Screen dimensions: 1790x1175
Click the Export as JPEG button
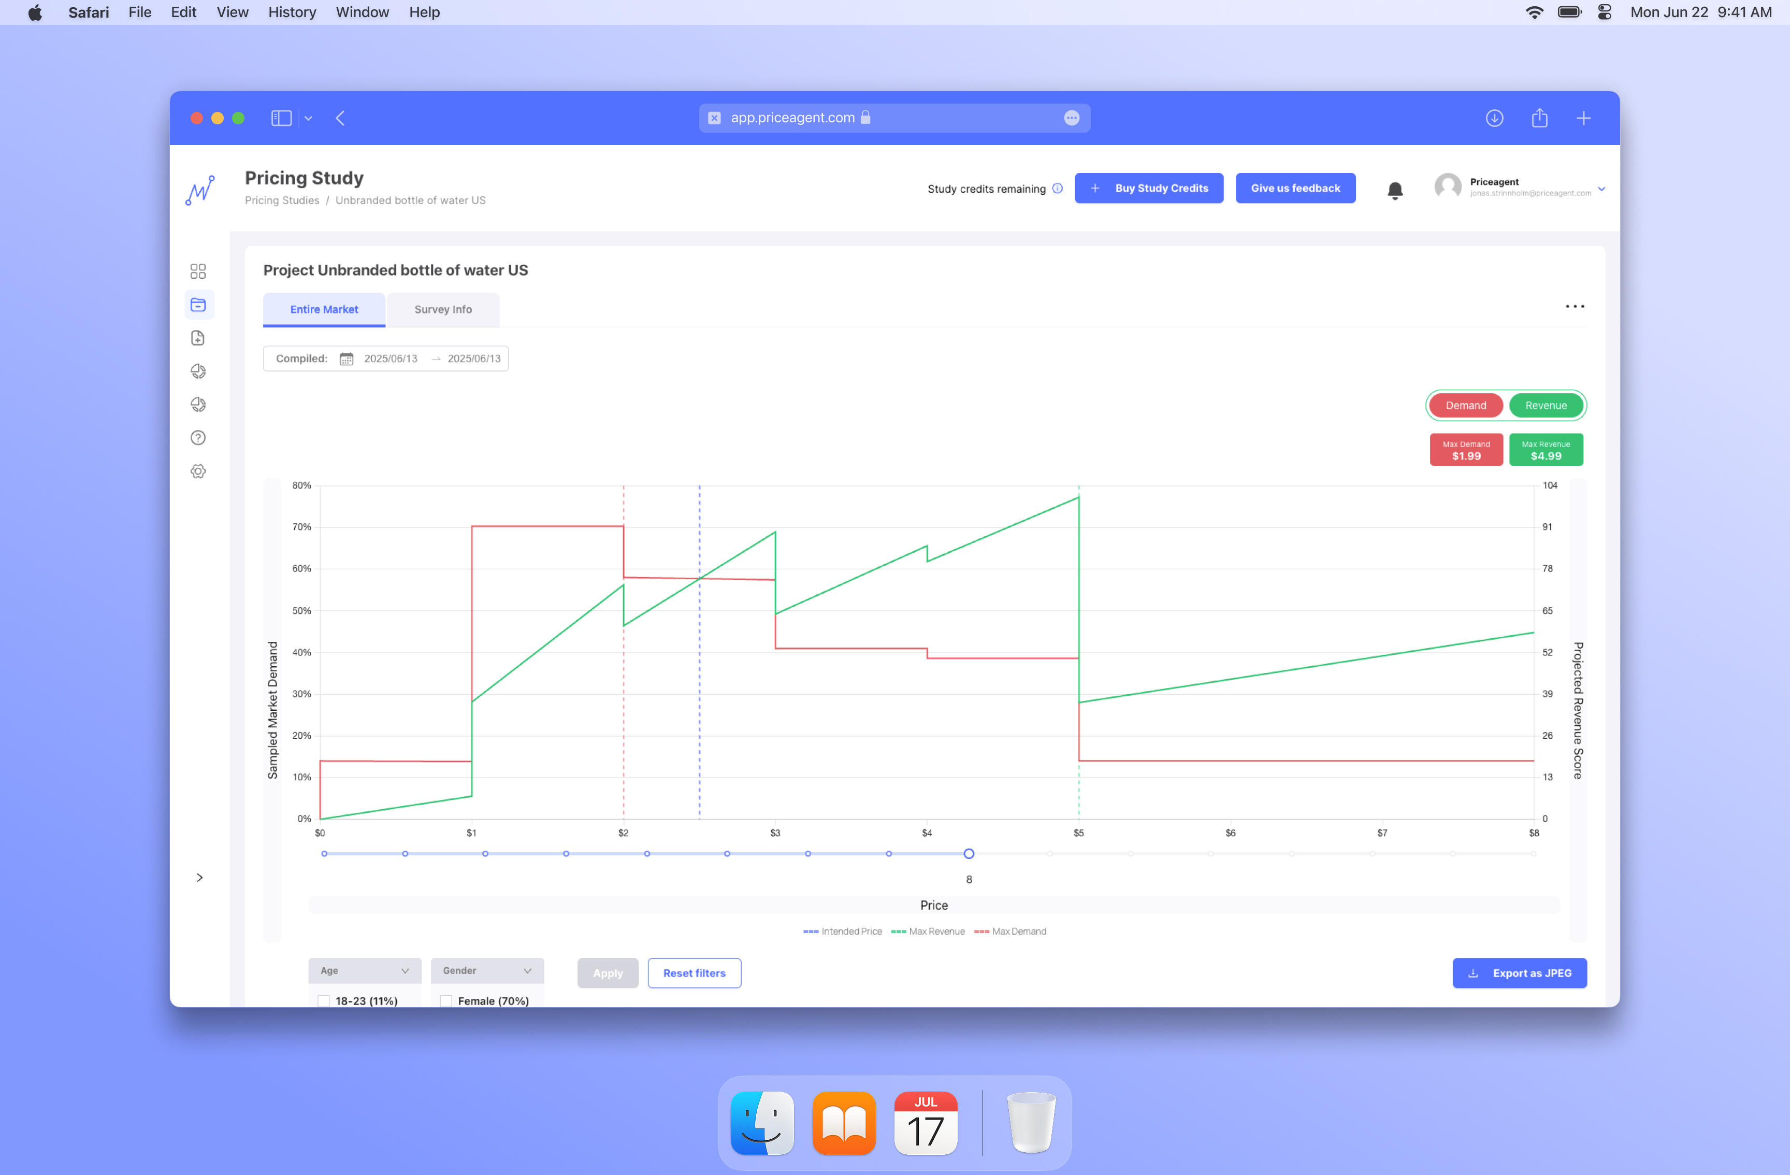(x=1519, y=972)
